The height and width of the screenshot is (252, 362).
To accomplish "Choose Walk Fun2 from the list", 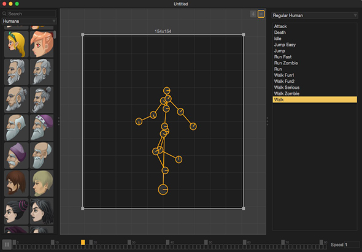I will click(x=315, y=82).
